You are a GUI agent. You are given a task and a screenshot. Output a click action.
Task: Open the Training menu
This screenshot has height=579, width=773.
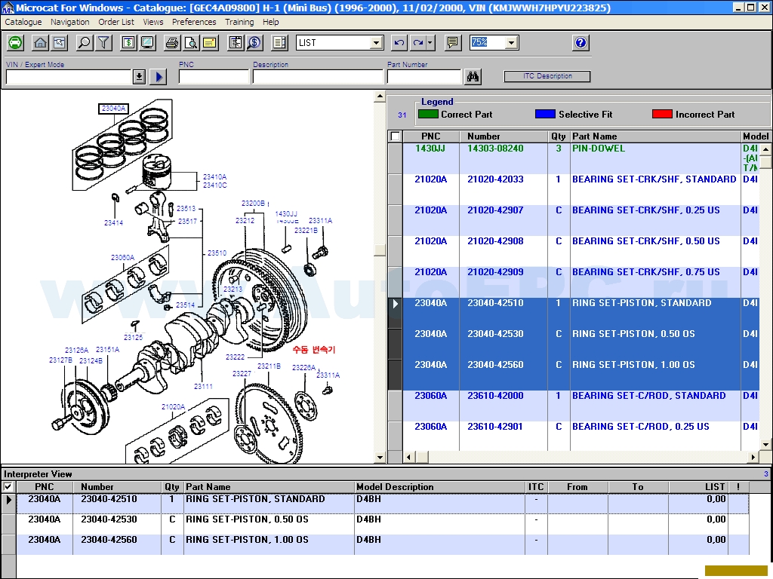coord(239,22)
